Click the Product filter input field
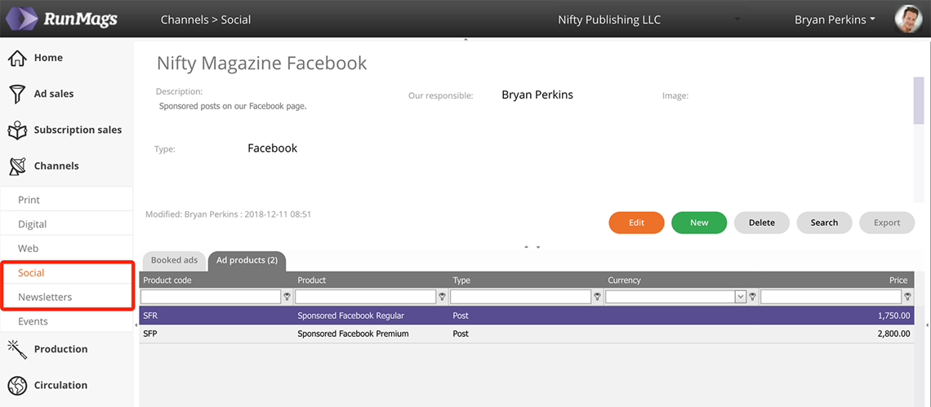This screenshot has width=931, height=407. [366, 297]
